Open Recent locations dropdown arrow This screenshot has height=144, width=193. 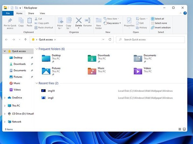pyautogui.click(x=19, y=39)
